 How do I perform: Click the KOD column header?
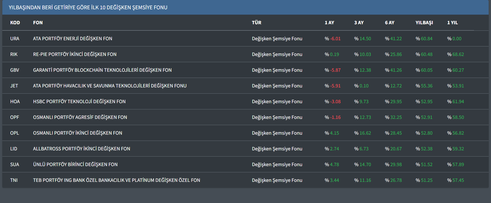pos(15,23)
